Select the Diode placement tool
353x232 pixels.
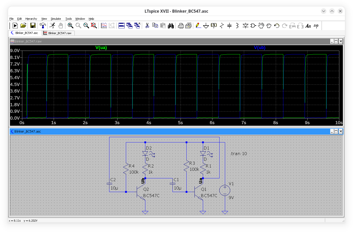point(245,26)
